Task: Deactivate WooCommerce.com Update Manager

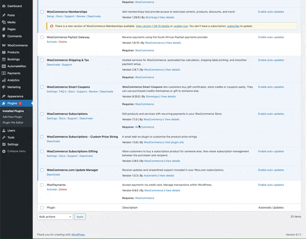Action: tap(53, 174)
